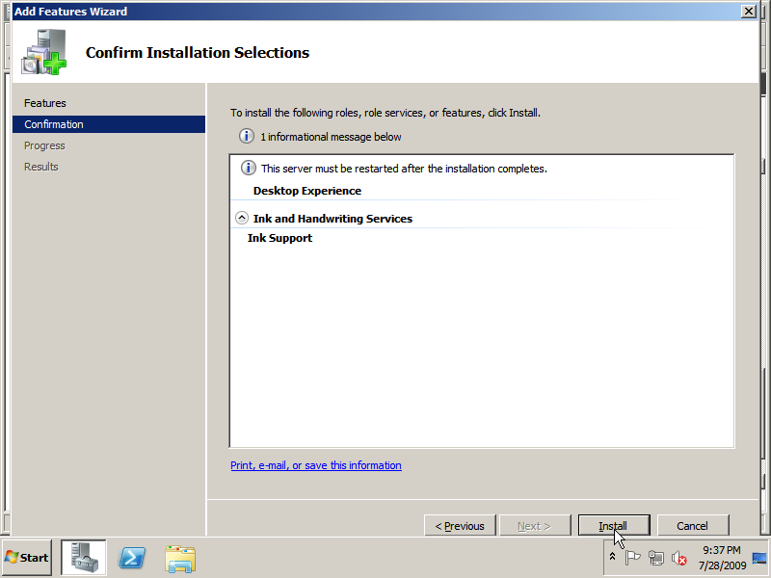Viewport: 771px width, 578px height.
Task: Open the Start menu
Action: tap(27, 558)
